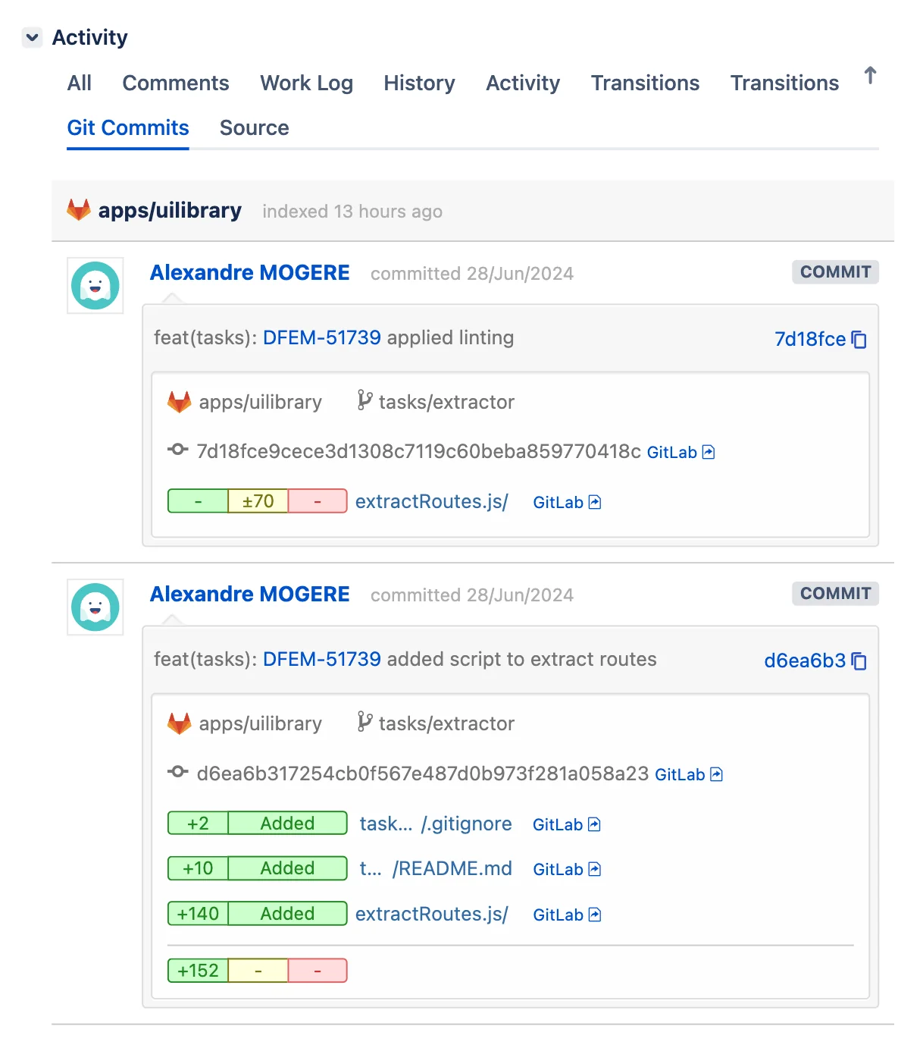Click the +140 Added diff badge for extractRoutes.js

pyautogui.click(x=257, y=913)
